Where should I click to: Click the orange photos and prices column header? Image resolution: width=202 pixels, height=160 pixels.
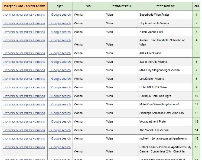24,6
